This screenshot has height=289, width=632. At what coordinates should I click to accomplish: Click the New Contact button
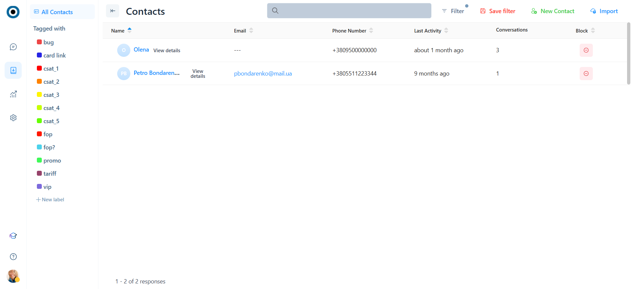click(553, 11)
